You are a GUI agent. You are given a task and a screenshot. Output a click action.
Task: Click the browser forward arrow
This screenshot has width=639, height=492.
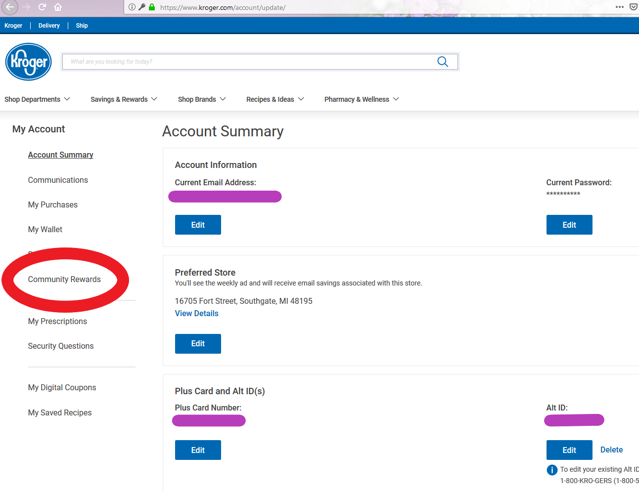point(26,7)
